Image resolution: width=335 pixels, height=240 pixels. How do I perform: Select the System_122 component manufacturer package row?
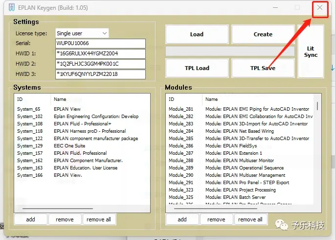[x=82, y=139]
